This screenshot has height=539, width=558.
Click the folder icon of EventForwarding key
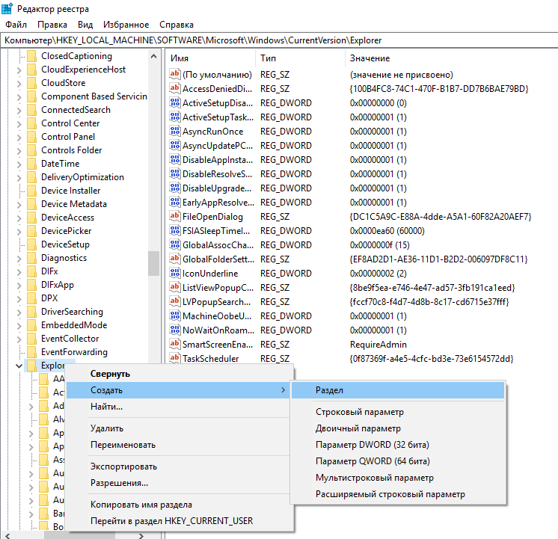pos(31,352)
